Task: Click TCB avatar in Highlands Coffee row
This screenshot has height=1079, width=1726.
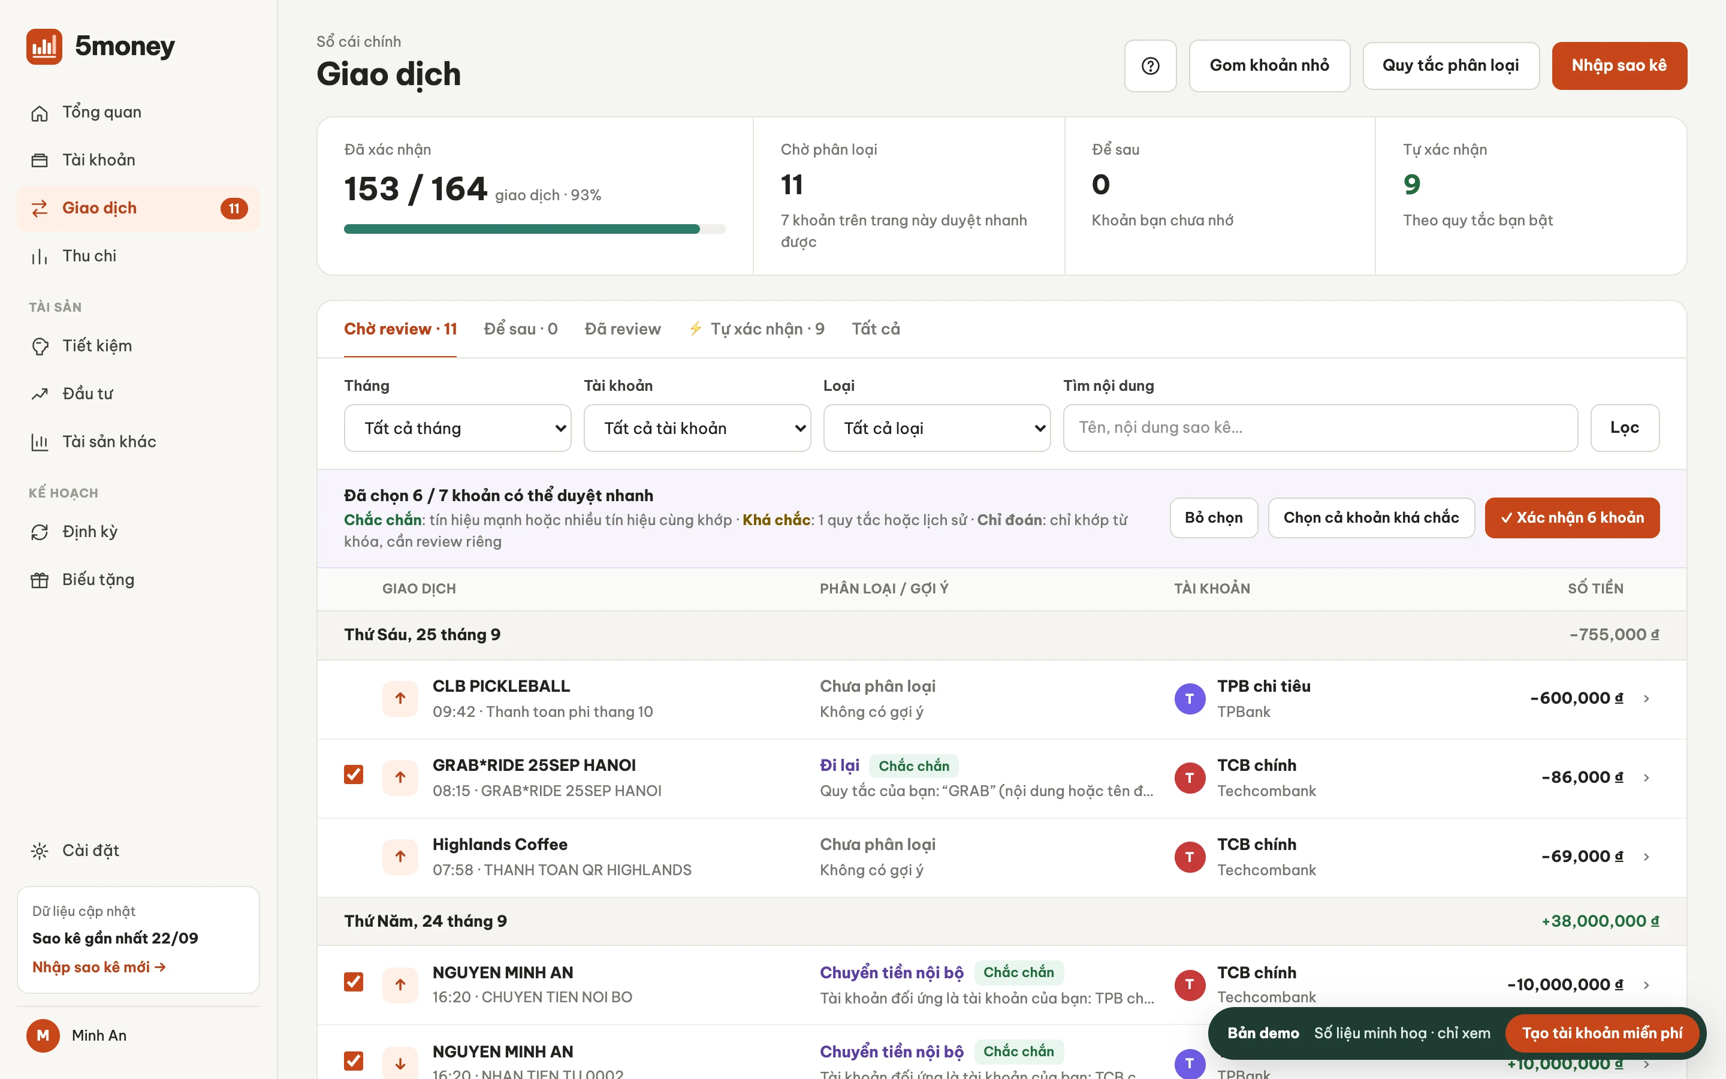Action: coord(1190,857)
